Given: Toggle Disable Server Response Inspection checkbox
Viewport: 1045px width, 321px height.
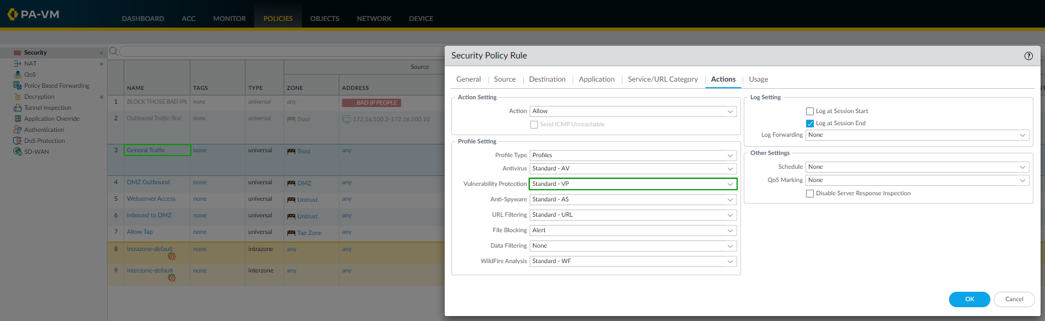Looking at the screenshot, I should (x=810, y=194).
